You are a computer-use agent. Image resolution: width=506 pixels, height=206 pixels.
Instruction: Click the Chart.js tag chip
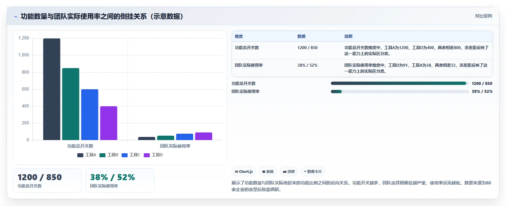[244, 172]
